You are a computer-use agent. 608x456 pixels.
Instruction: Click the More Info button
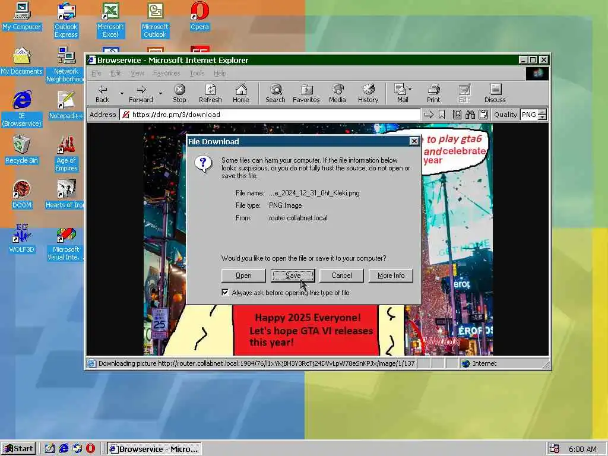(x=391, y=275)
